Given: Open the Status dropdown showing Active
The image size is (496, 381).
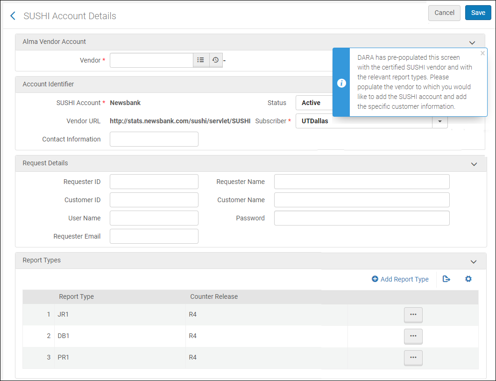Looking at the screenshot, I should [314, 103].
